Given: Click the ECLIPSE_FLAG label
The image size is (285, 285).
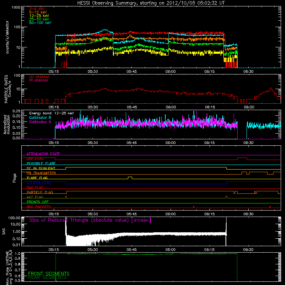Looking at the screenshot, I should click(39, 183).
